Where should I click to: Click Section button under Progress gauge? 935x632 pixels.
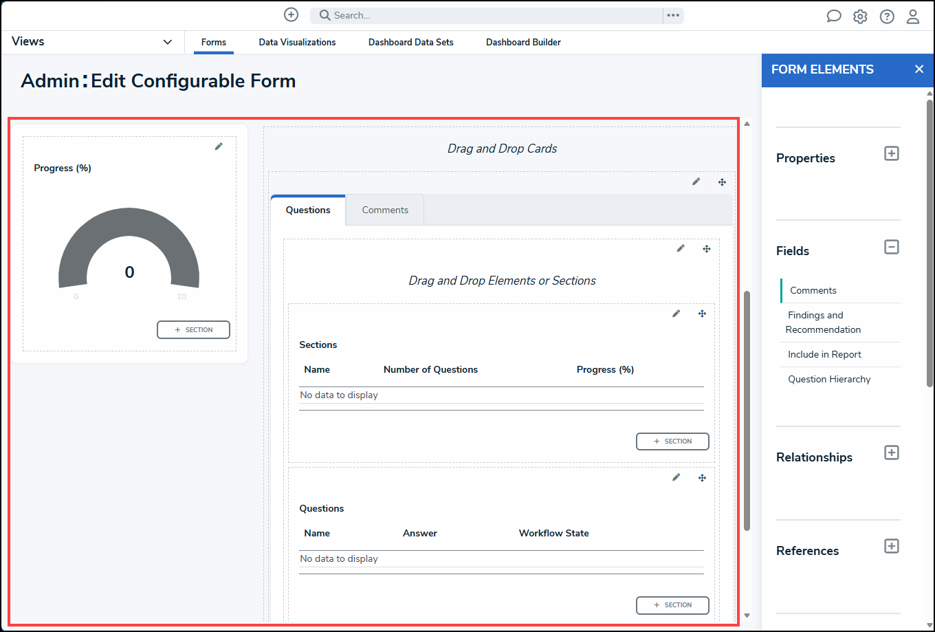click(x=193, y=330)
